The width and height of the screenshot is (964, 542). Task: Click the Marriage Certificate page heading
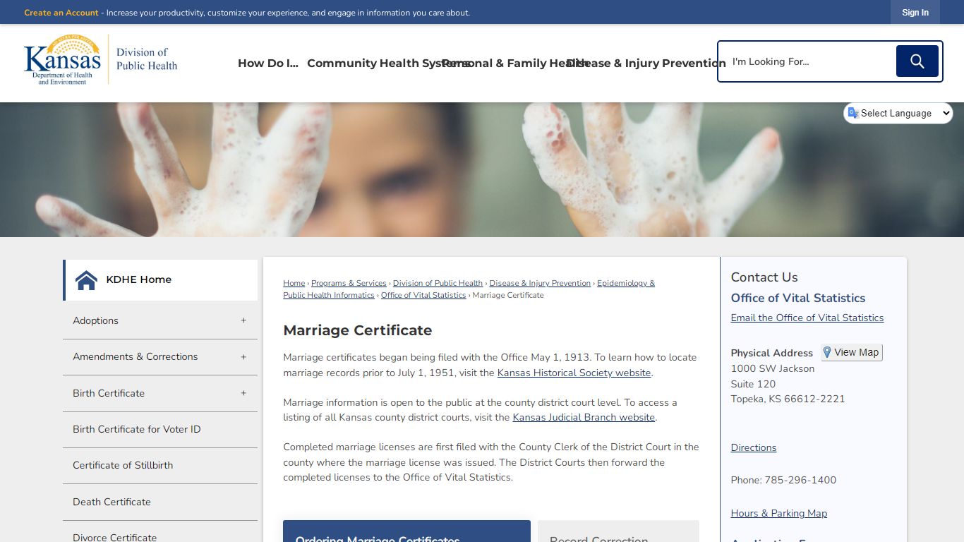pos(358,330)
